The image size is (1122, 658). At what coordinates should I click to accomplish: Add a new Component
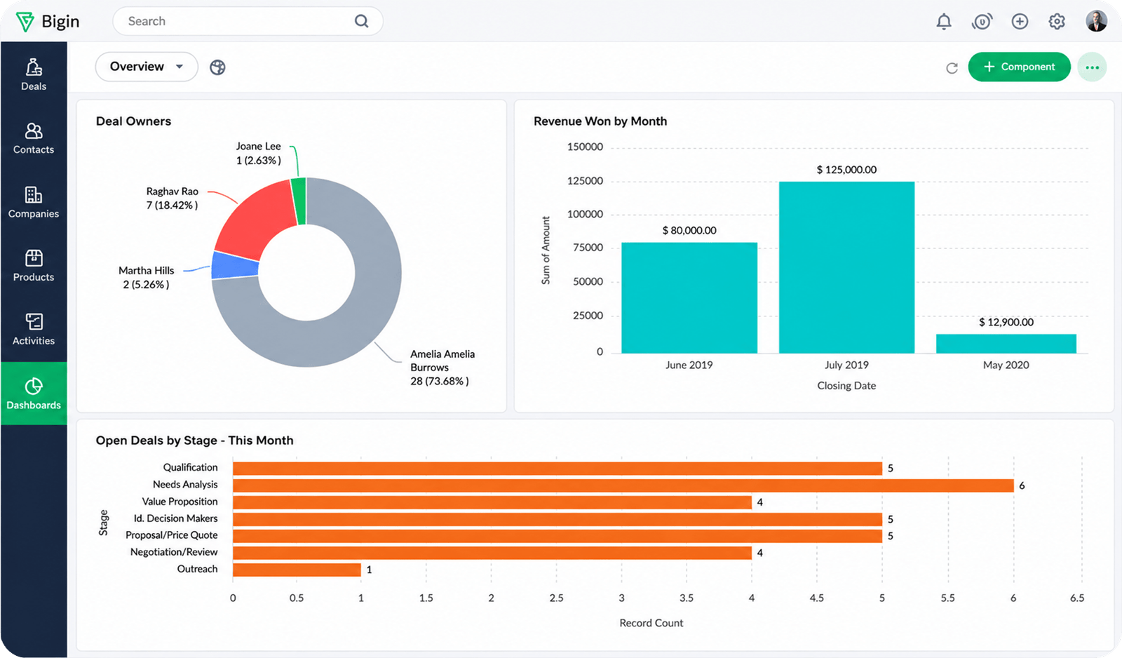click(1019, 67)
